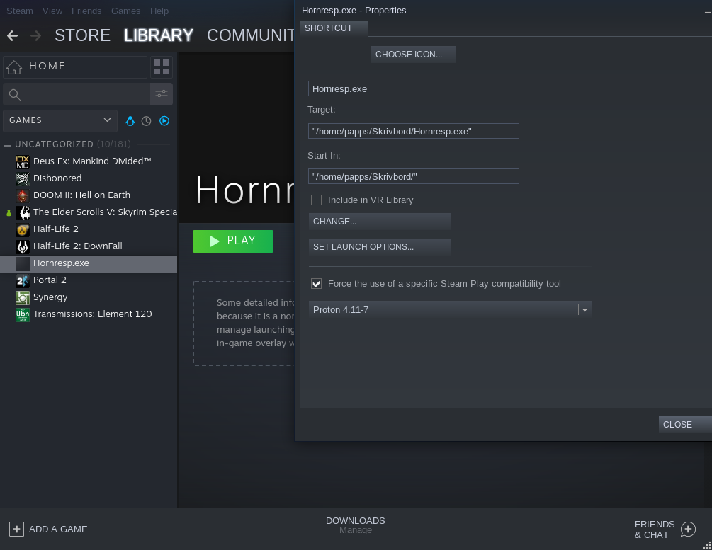
Task: Toggle the recent activity clock filter
Action: [x=146, y=121]
